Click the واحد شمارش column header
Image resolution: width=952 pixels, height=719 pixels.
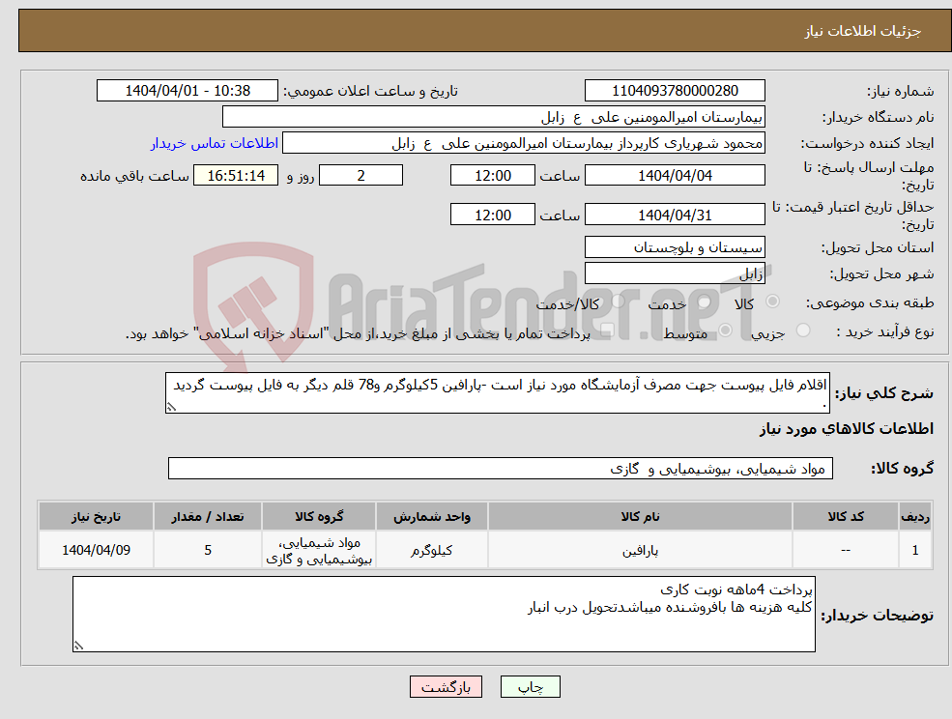point(432,516)
